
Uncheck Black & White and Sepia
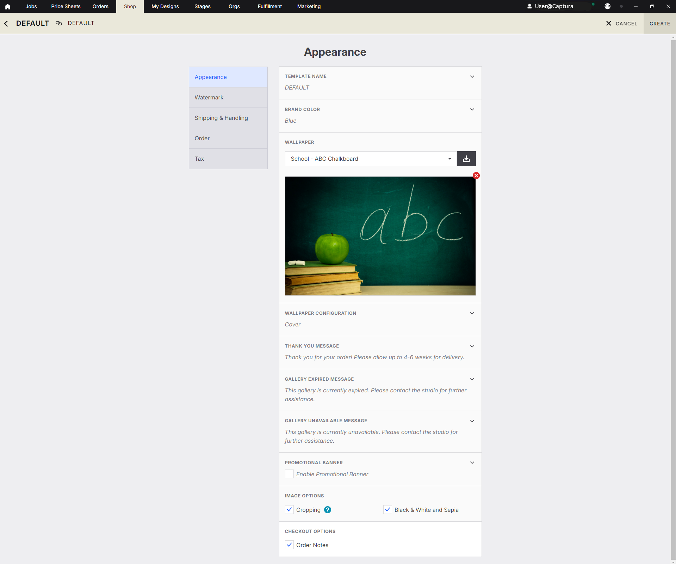pyautogui.click(x=387, y=510)
